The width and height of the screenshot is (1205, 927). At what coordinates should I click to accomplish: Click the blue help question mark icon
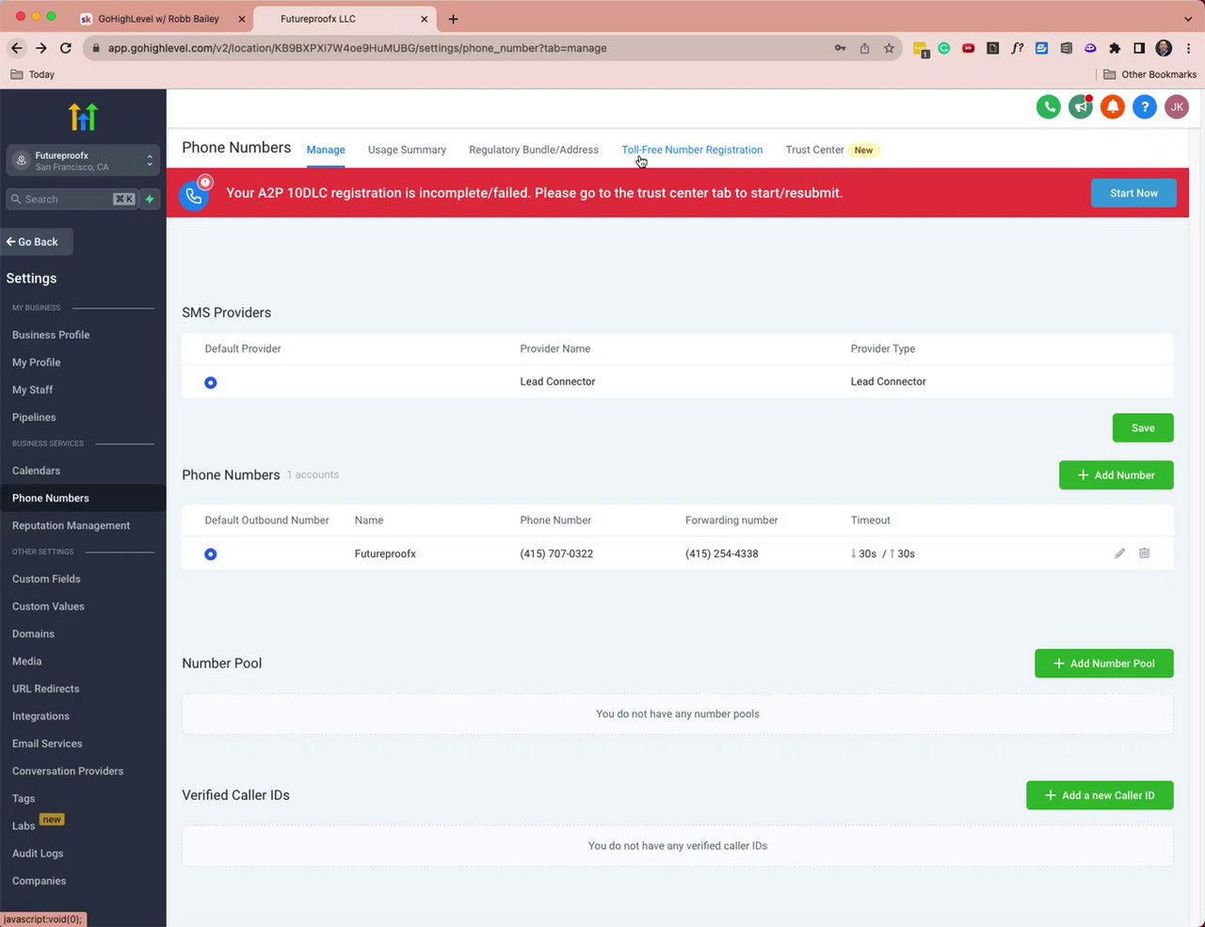coord(1144,107)
